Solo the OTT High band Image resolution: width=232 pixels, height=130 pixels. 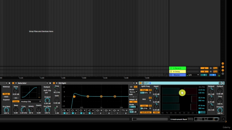click(x=150, y=93)
